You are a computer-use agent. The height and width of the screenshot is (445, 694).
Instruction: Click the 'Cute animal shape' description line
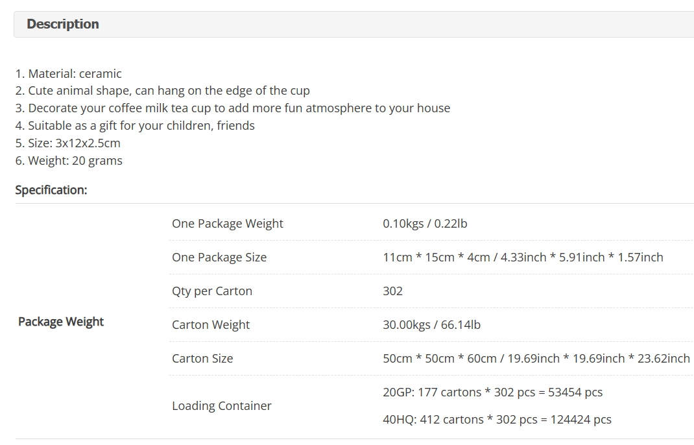tap(162, 91)
